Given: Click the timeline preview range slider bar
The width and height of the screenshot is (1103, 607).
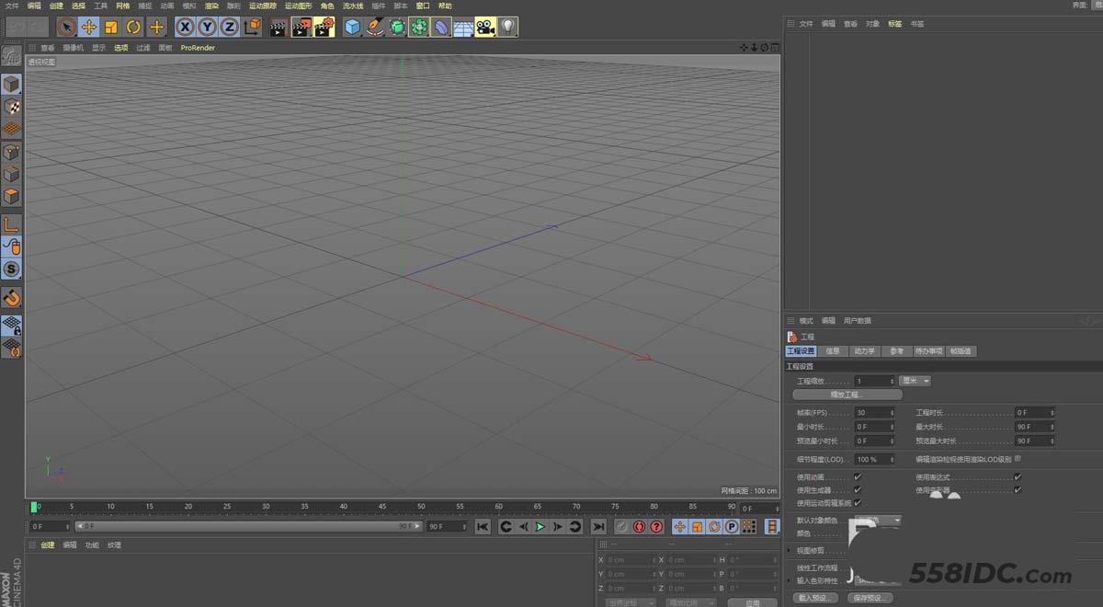Looking at the screenshot, I should click(248, 527).
